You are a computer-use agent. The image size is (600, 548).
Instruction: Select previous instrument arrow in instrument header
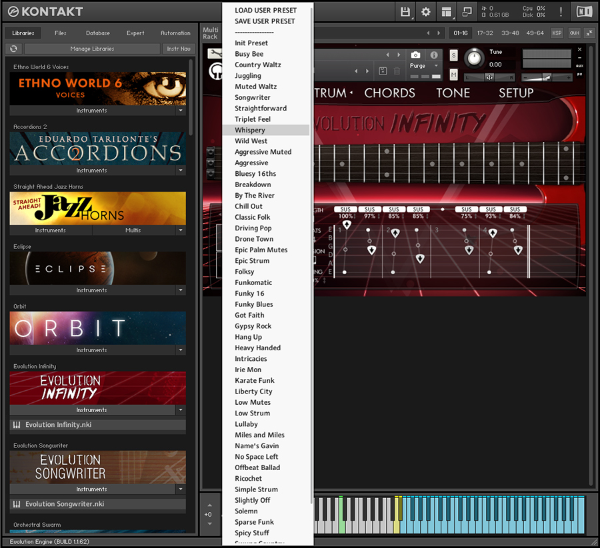387,55
